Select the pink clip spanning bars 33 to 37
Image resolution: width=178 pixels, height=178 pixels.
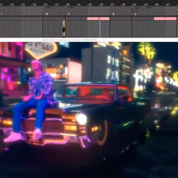tap(98, 19)
